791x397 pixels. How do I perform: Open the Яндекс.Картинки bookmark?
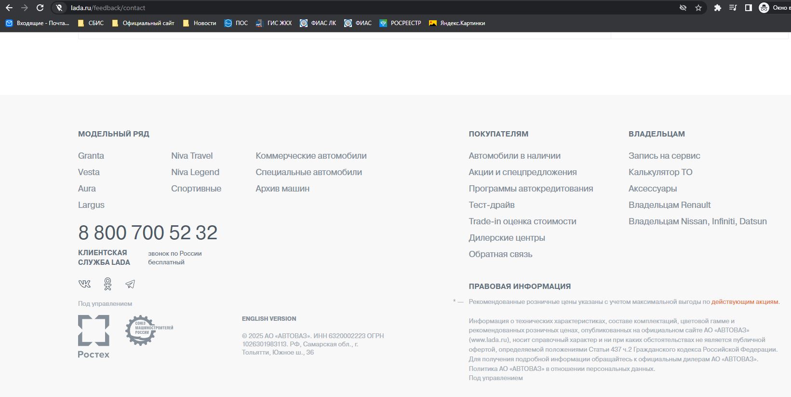click(x=457, y=23)
